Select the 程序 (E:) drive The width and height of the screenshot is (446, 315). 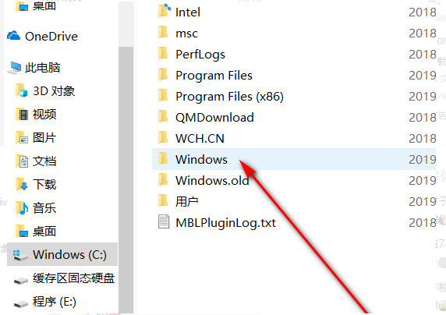[45, 302]
